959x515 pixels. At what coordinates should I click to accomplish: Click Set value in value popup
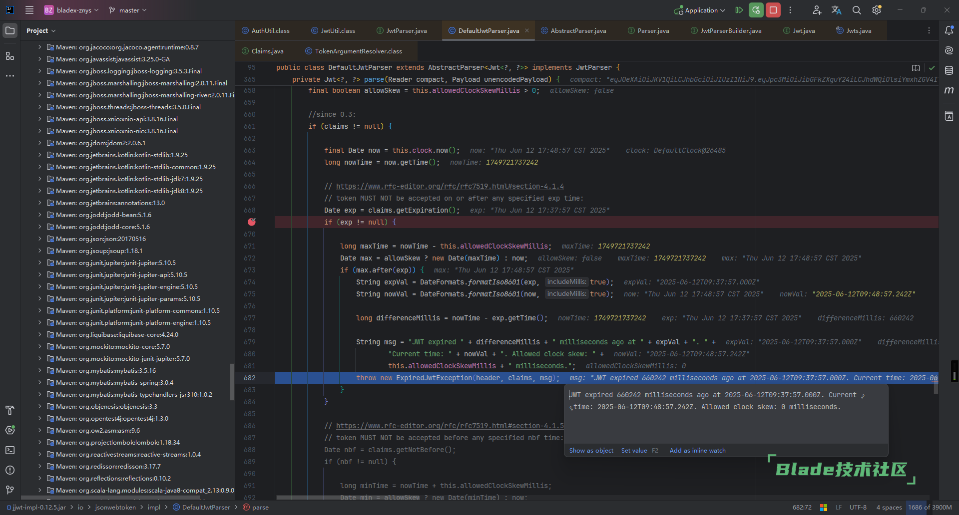tap(634, 450)
